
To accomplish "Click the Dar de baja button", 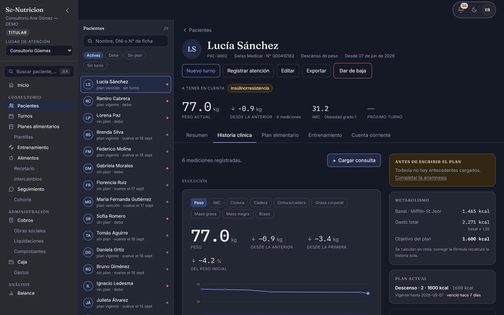I will pos(353,71).
